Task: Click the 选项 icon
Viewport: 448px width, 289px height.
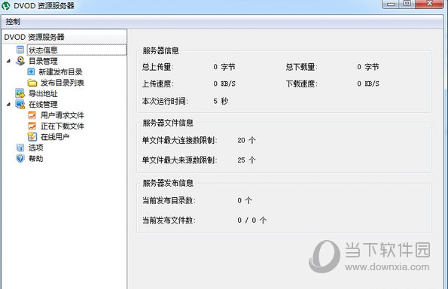Action: [20, 148]
